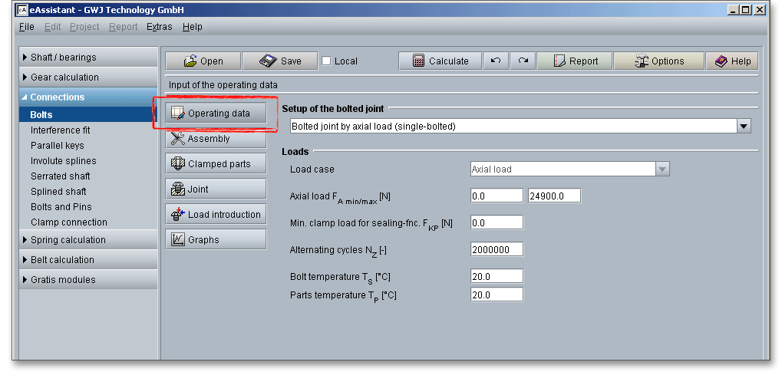This screenshot has width=782, height=372.
Task: Open Options settings icon button
Action: tap(658, 61)
